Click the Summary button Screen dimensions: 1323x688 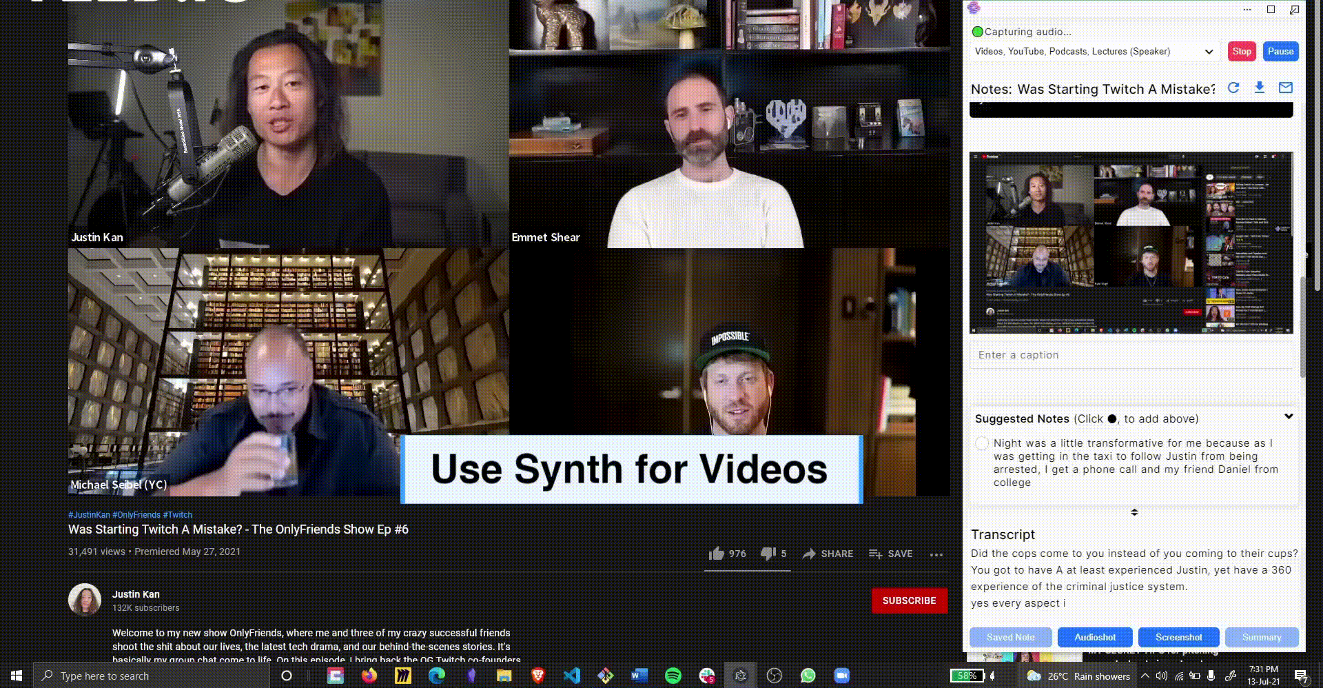point(1262,637)
